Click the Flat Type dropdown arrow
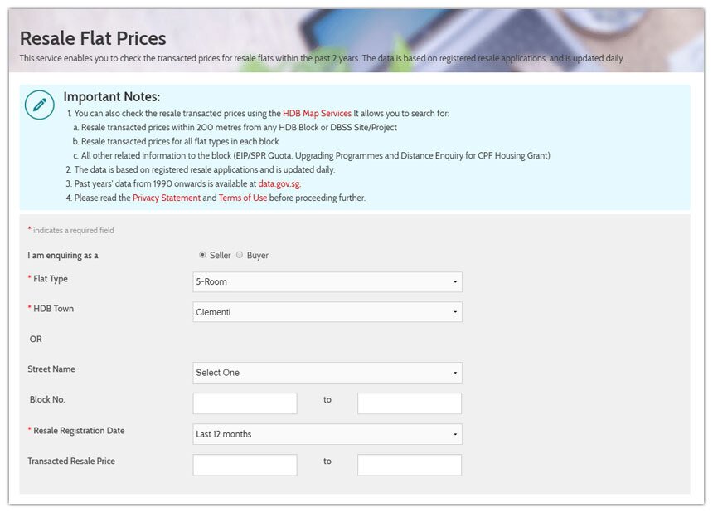Screen dimensions: 713x513 [x=455, y=282]
